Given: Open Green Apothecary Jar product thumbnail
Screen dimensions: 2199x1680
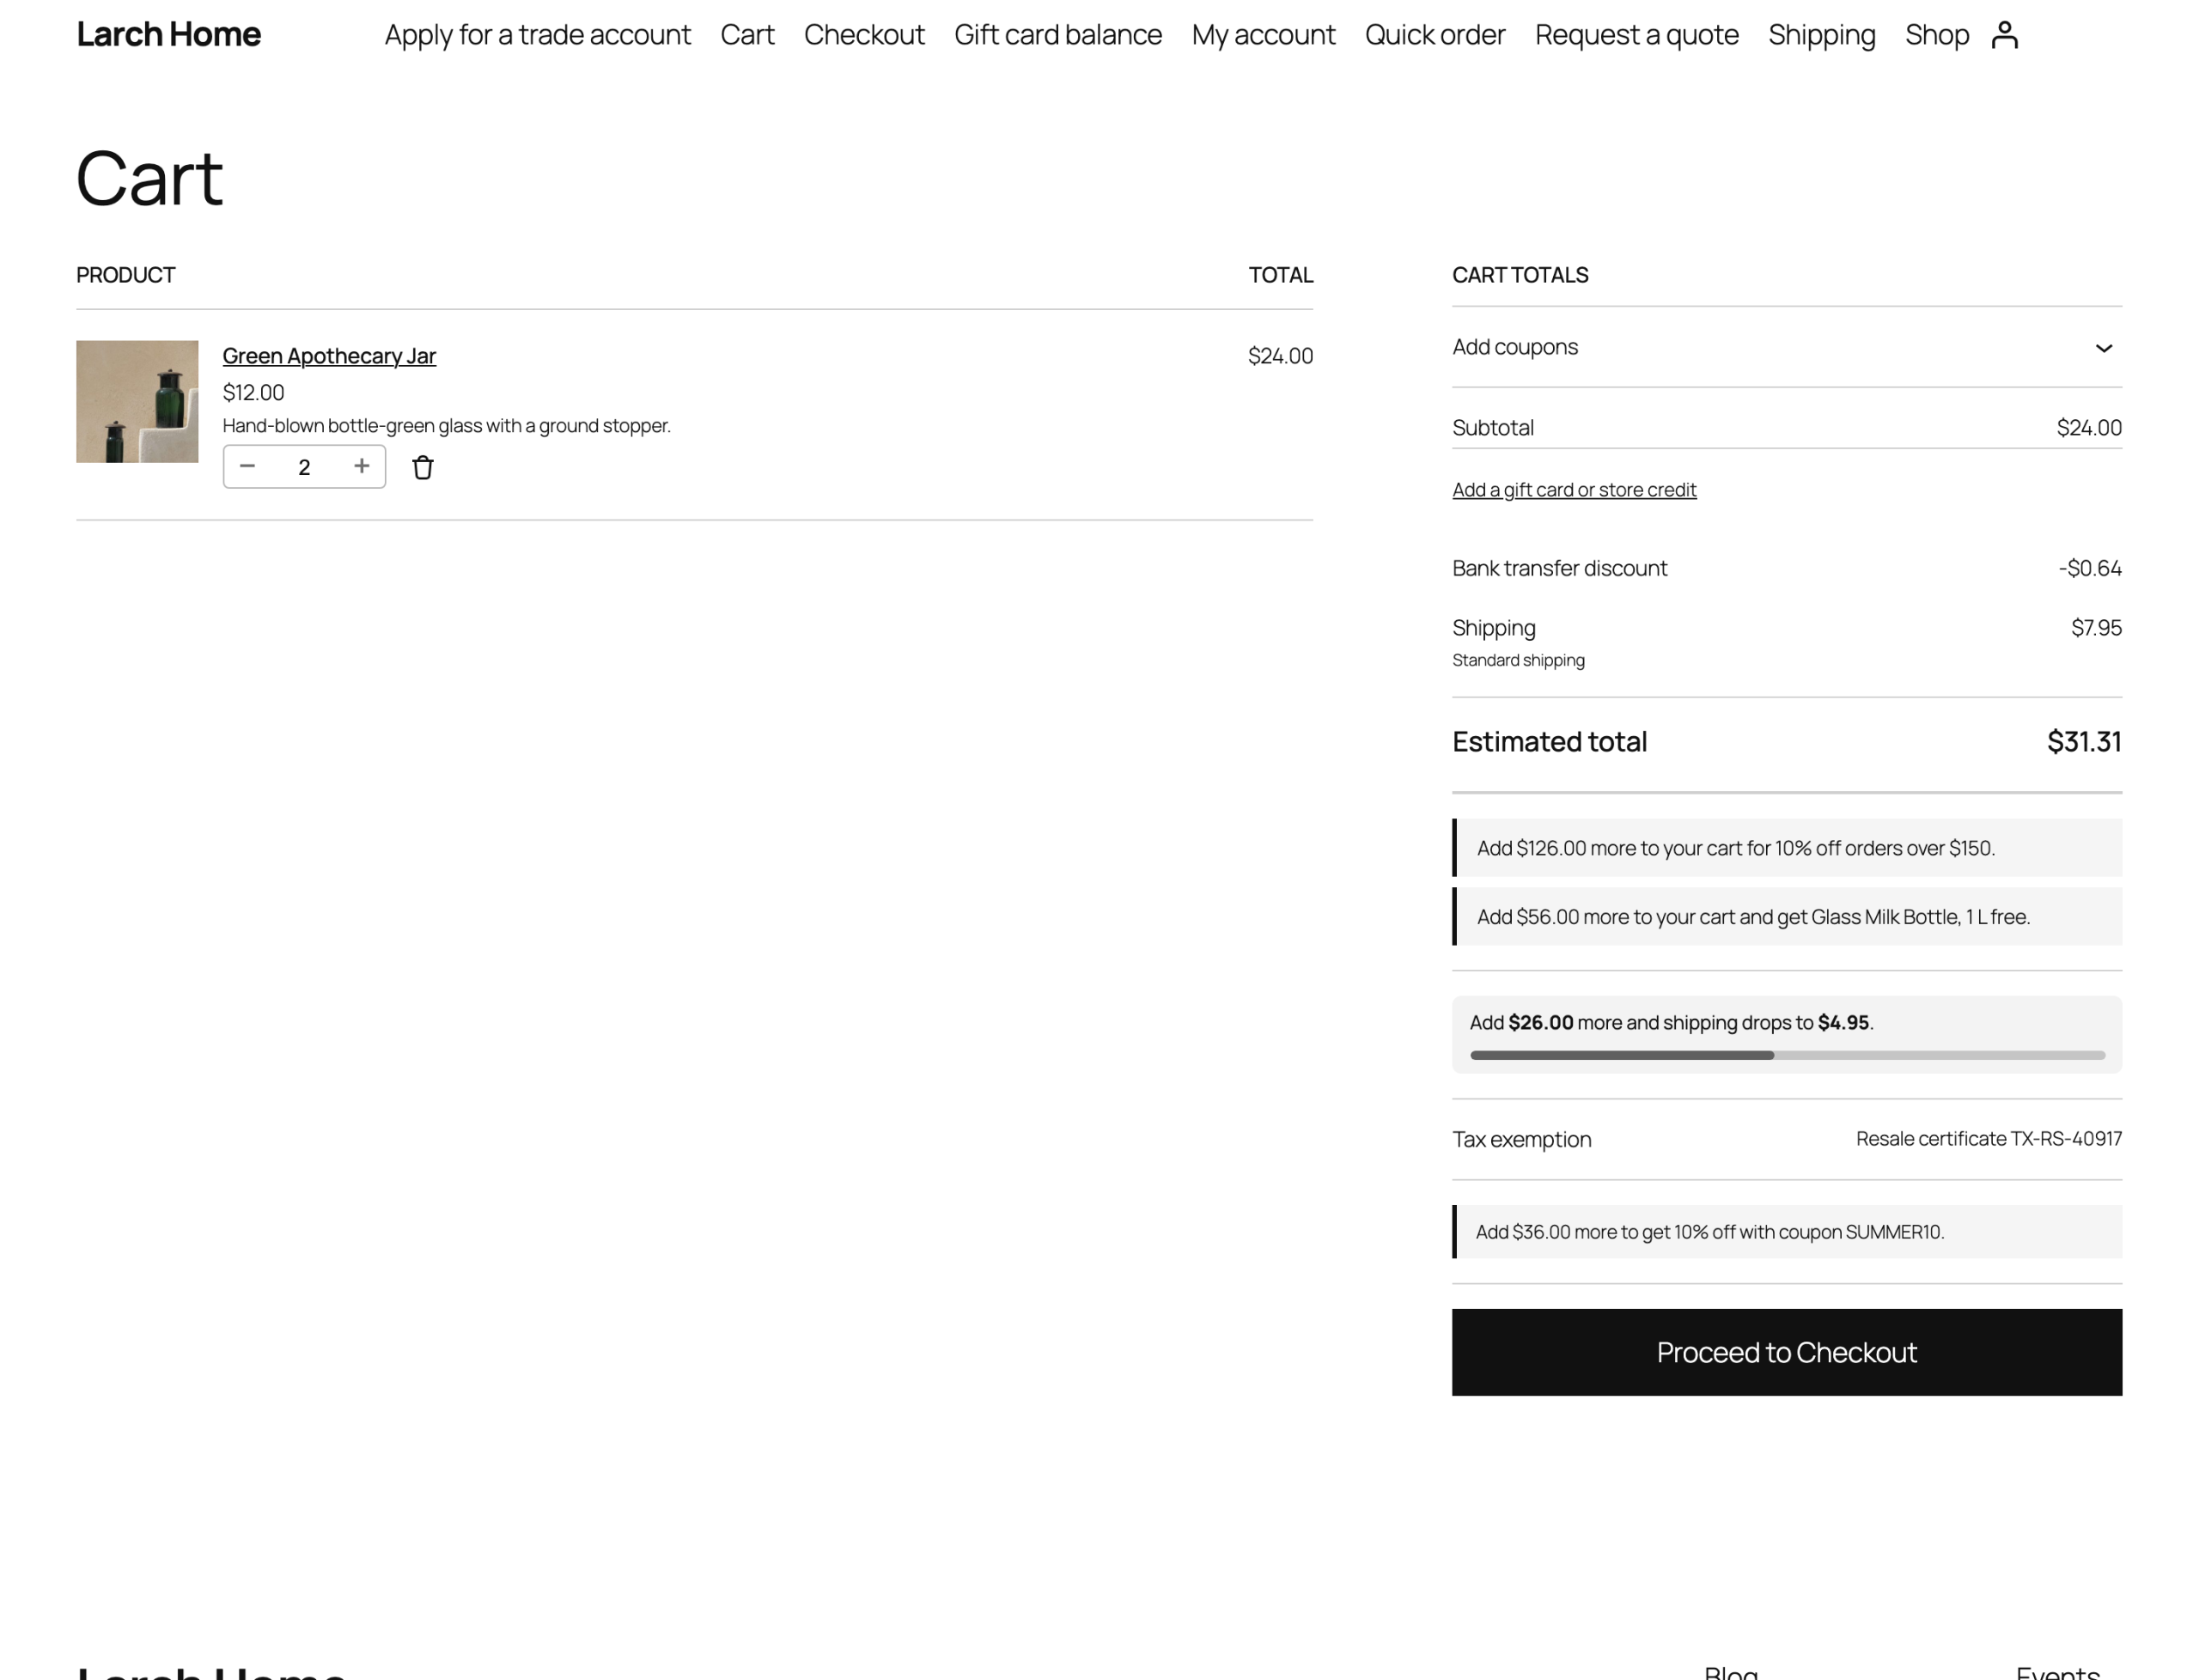Looking at the screenshot, I should [137, 401].
